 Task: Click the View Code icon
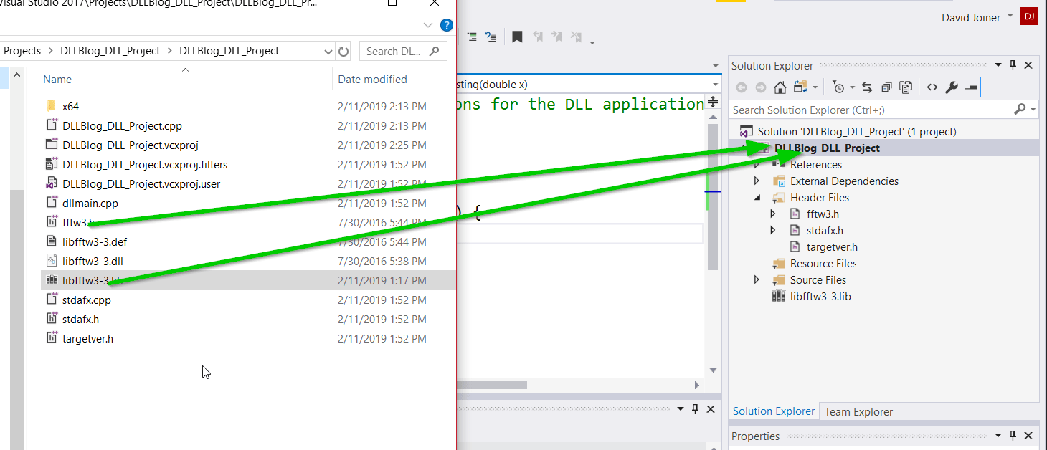click(x=932, y=87)
